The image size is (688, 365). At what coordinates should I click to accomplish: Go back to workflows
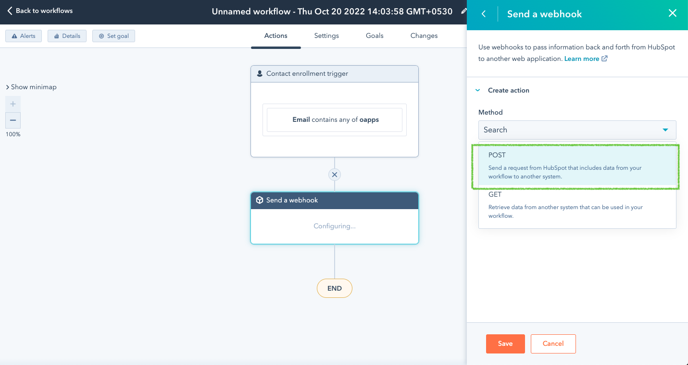click(40, 11)
